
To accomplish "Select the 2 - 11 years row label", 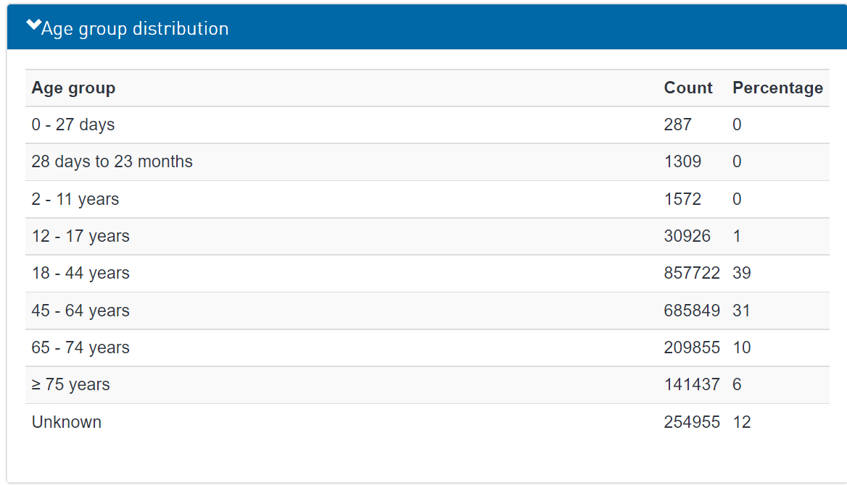I will click(75, 199).
